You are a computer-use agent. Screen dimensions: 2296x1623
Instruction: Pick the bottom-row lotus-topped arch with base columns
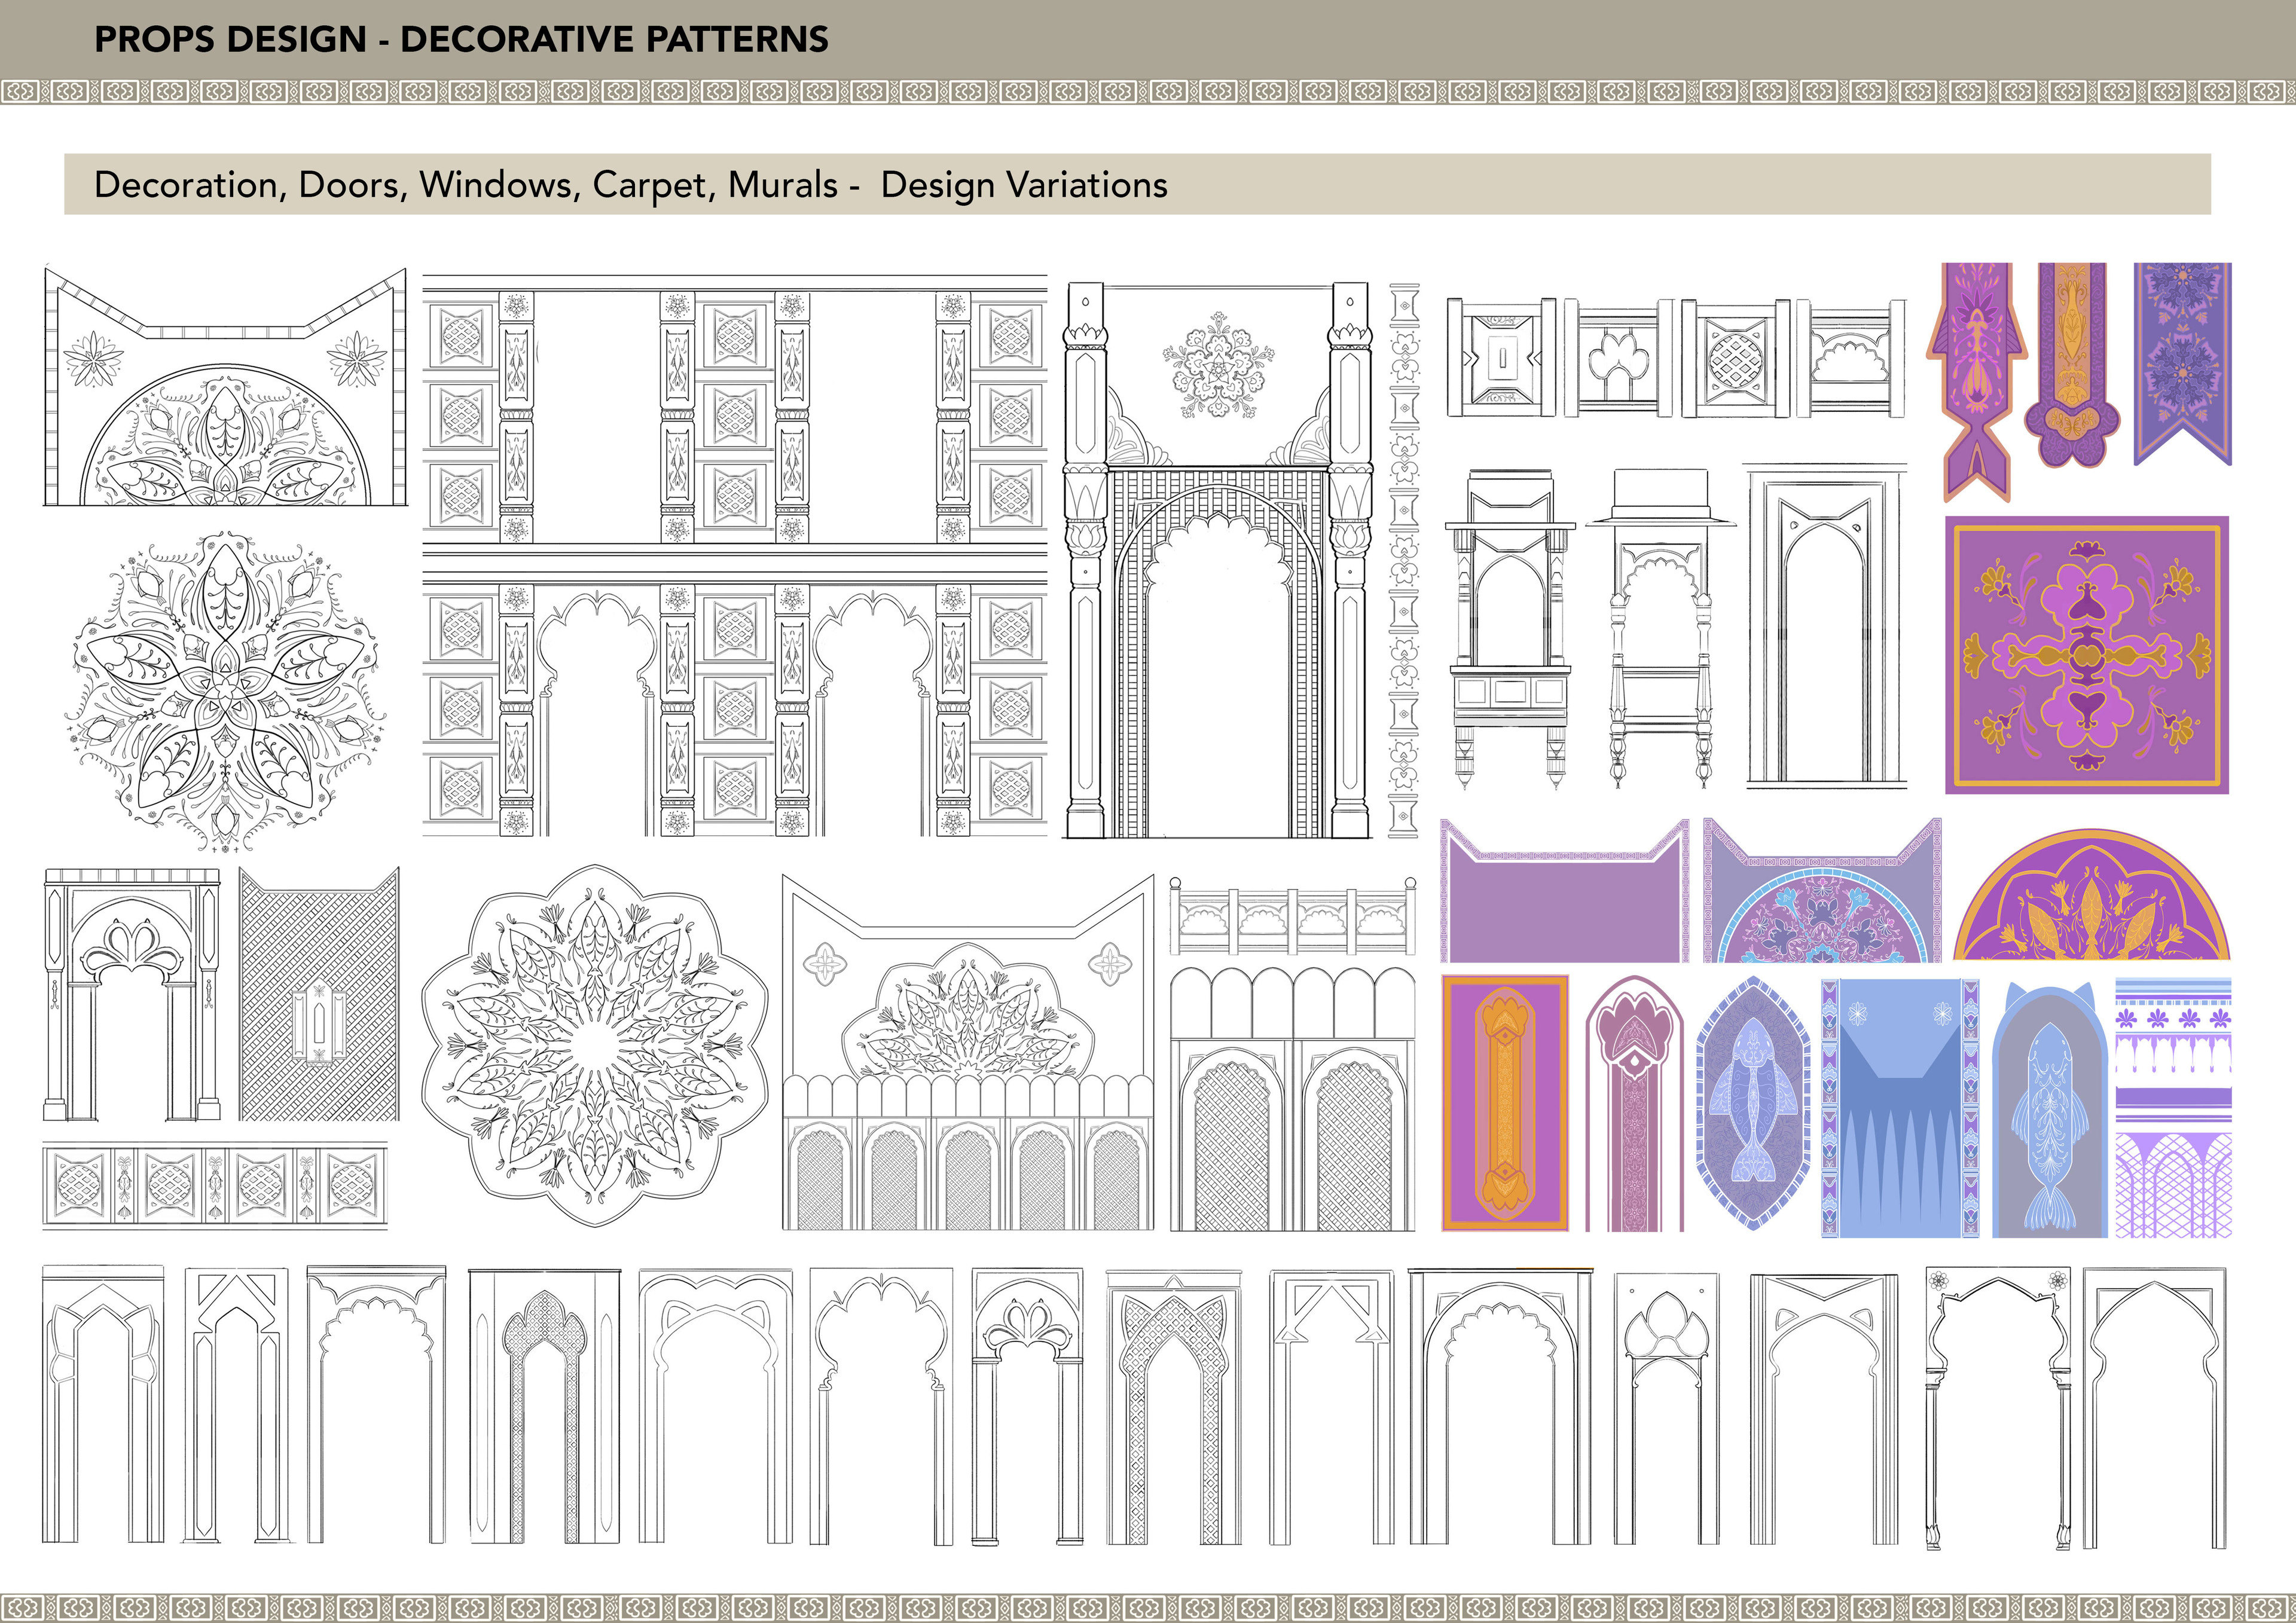[x=1027, y=1407]
